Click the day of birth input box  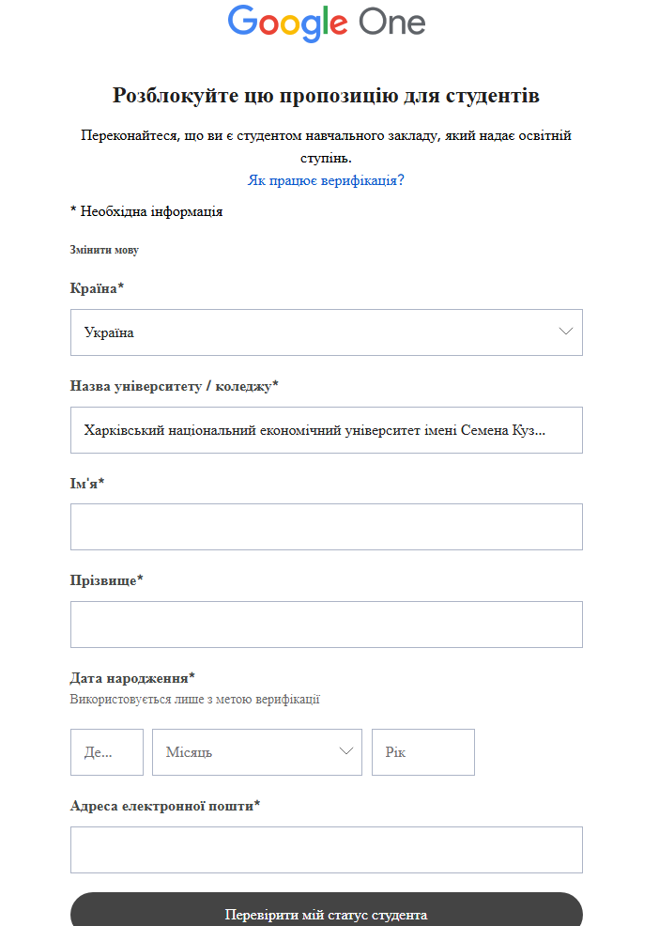106,752
